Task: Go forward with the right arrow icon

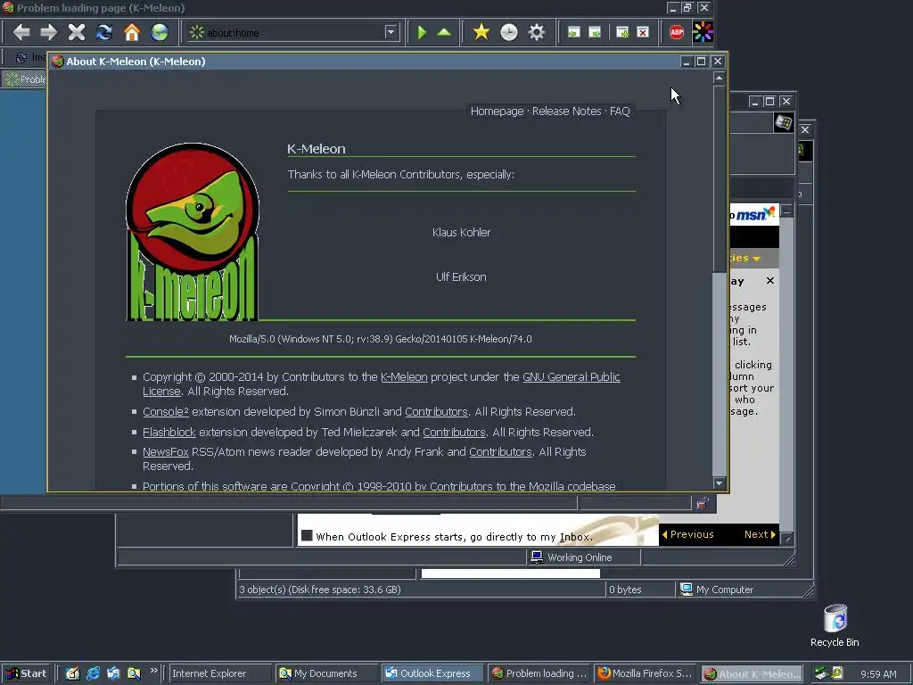Action: tap(49, 32)
